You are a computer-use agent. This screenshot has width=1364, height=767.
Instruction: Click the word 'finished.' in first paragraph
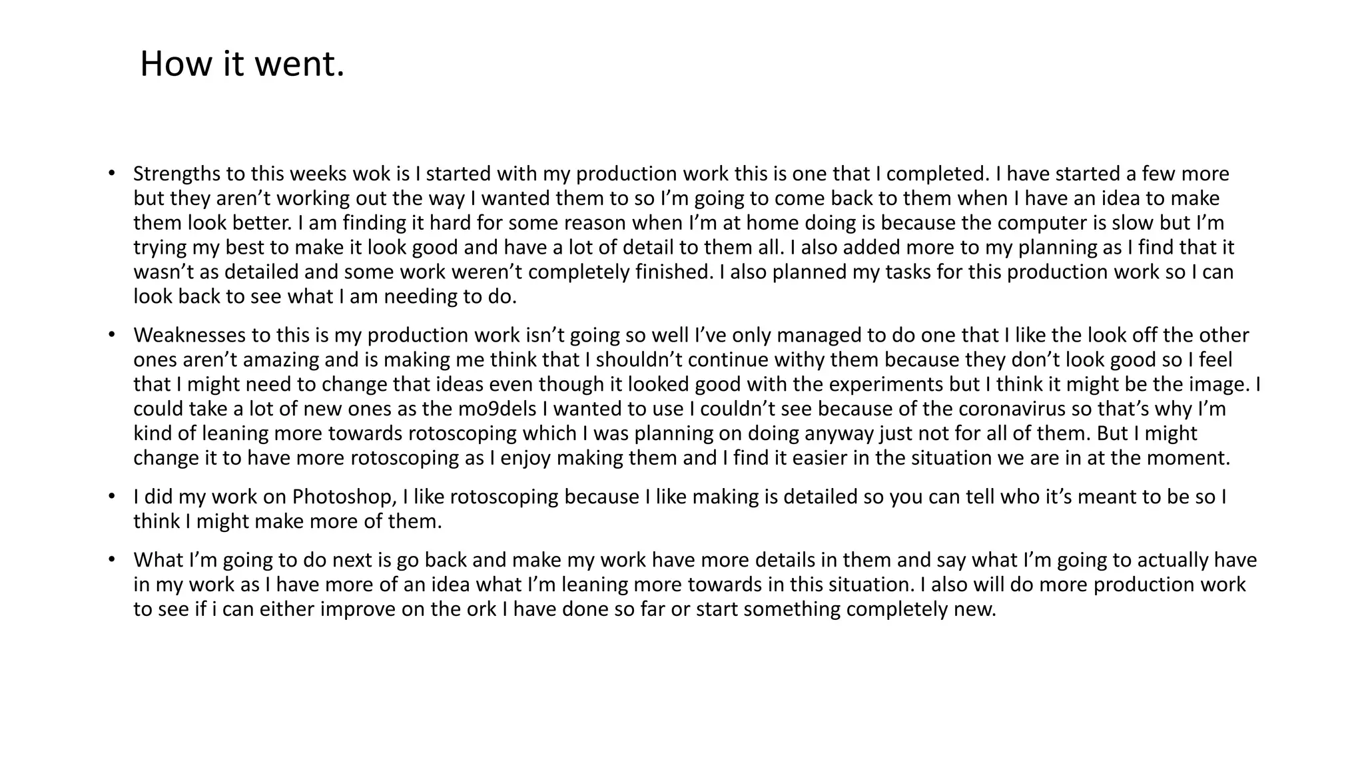[x=673, y=272]
